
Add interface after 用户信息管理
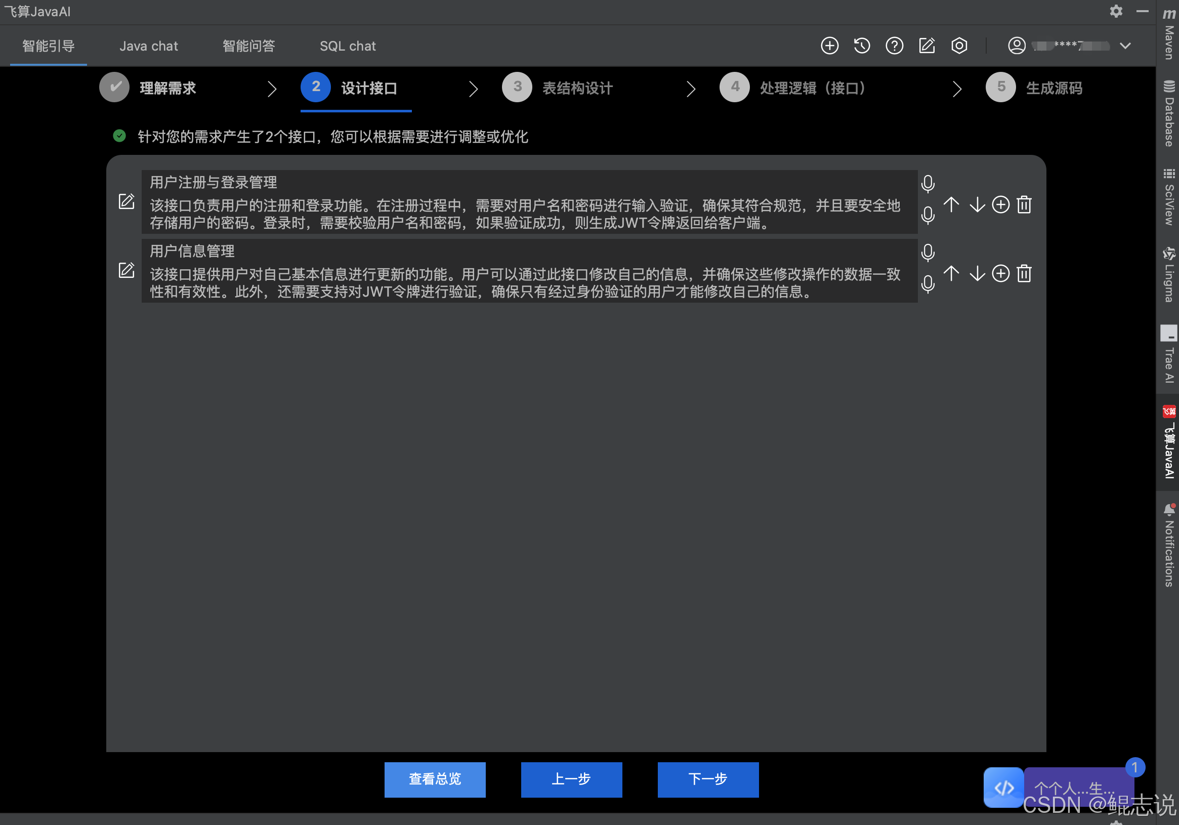pyautogui.click(x=1000, y=273)
